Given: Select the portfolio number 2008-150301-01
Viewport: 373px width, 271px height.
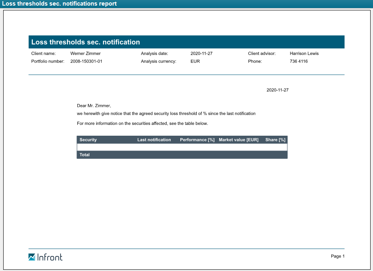Looking at the screenshot, I should click(86, 61).
